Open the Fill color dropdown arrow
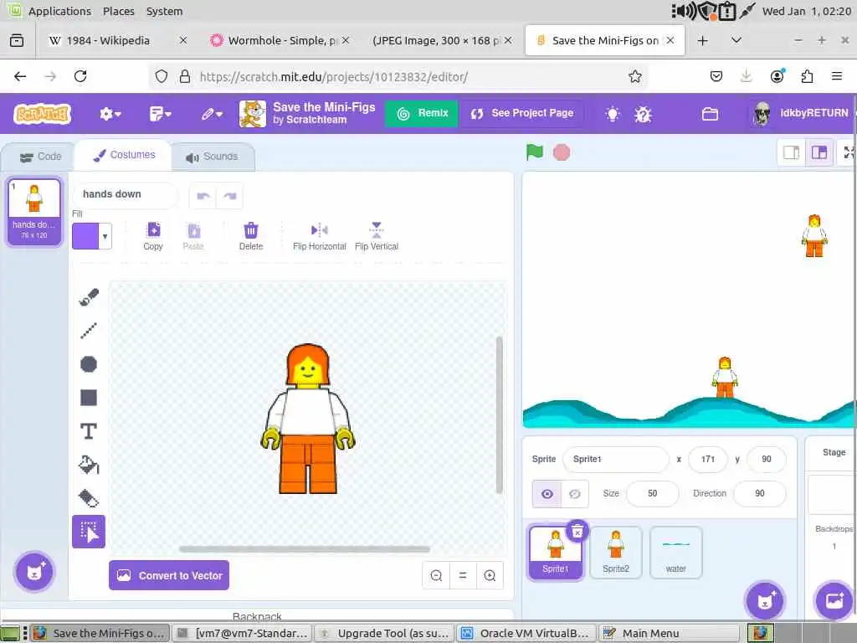The image size is (857, 643). coord(105,236)
